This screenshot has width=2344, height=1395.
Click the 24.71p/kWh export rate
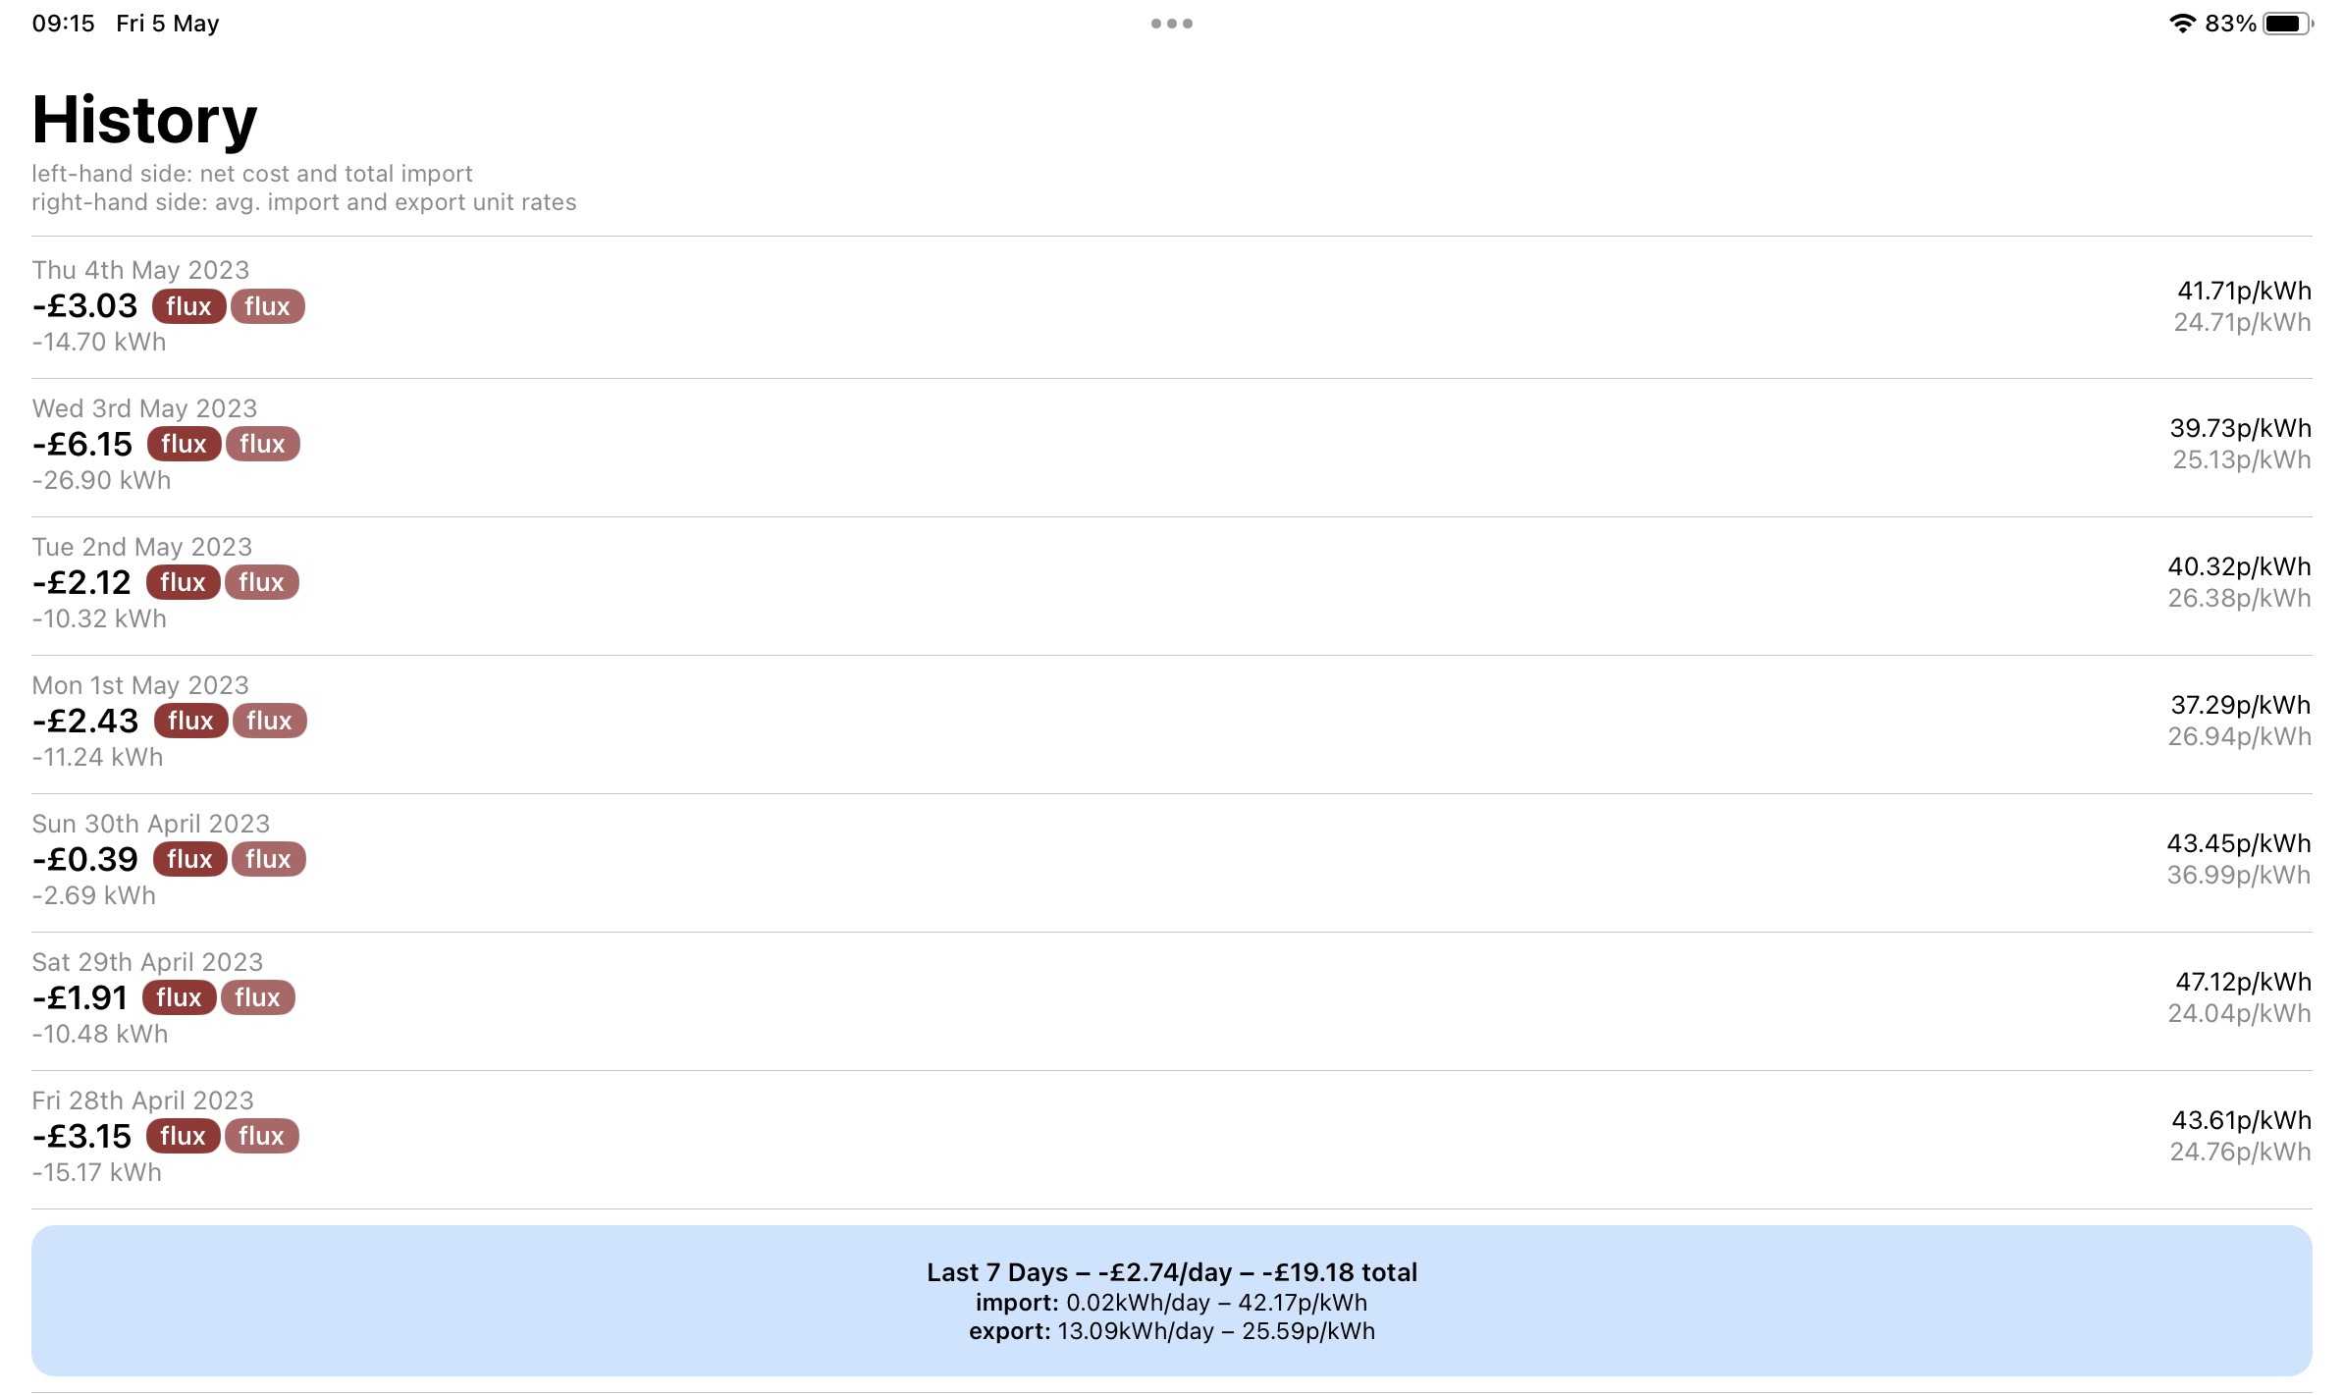pos(2242,323)
